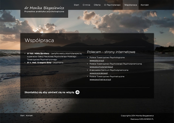Click the Prywatna praktyka psychologiczna subtitle

pos(44,11)
